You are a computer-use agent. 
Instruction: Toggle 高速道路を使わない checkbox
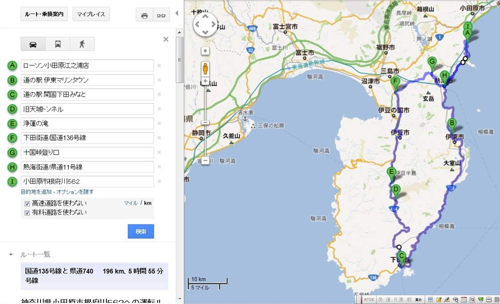coord(27,203)
